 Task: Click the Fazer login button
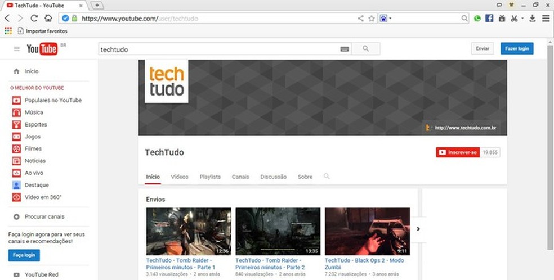click(x=517, y=49)
